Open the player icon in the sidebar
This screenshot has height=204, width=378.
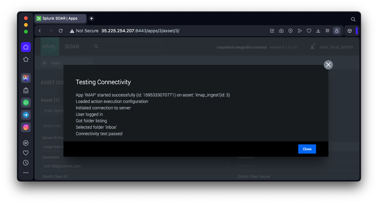click(x=26, y=143)
